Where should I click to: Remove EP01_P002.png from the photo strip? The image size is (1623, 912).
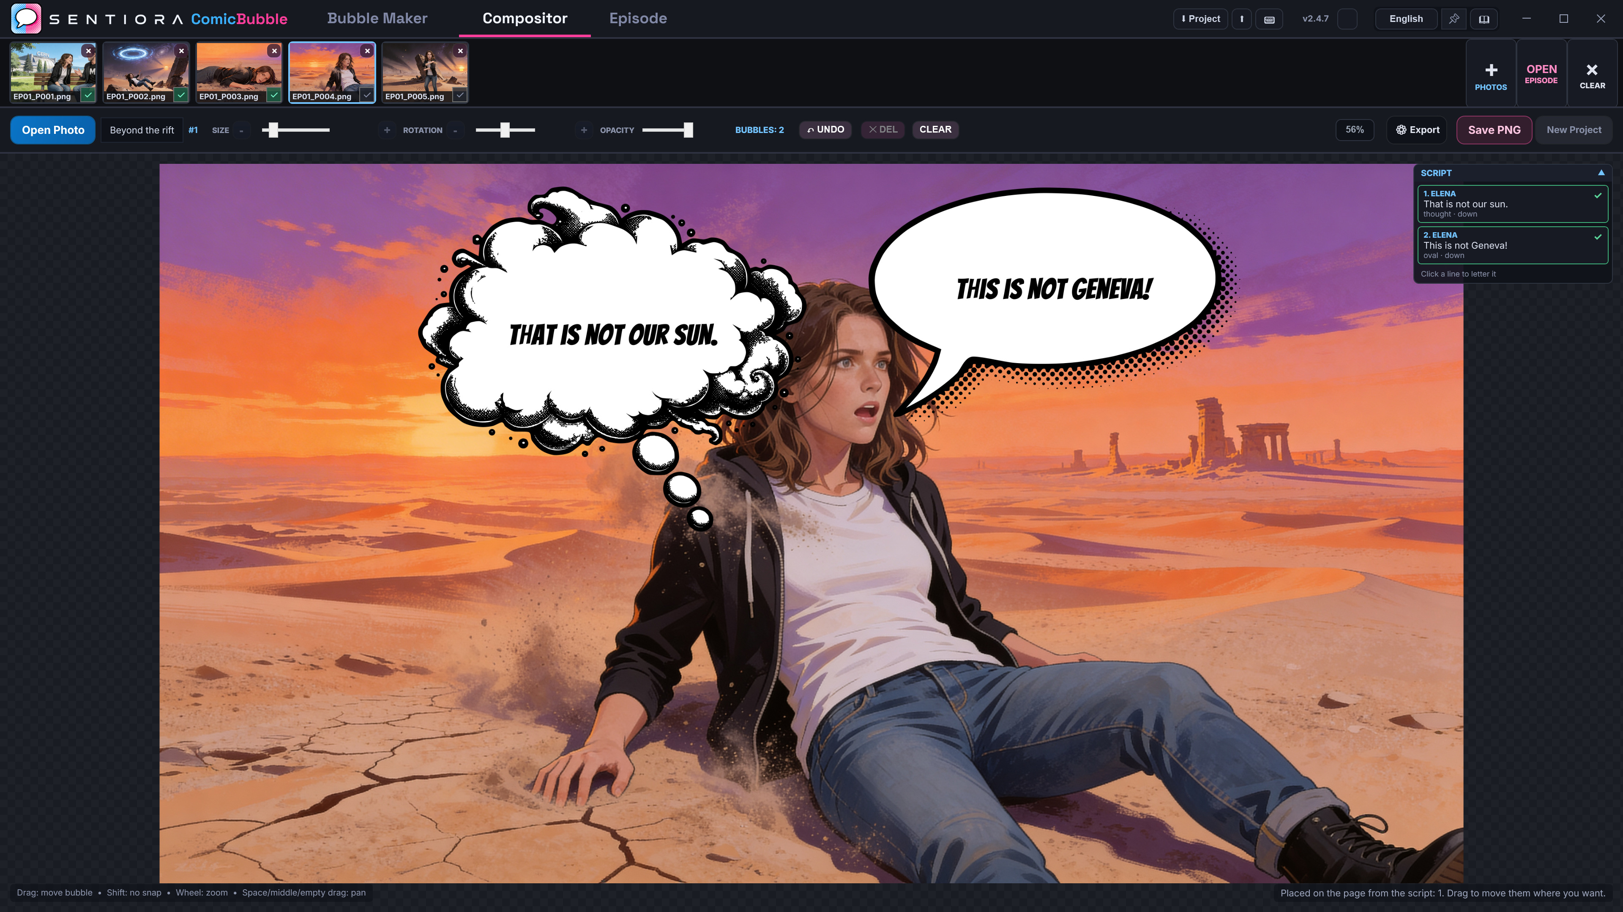pyautogui.click(x=181, y=51)
